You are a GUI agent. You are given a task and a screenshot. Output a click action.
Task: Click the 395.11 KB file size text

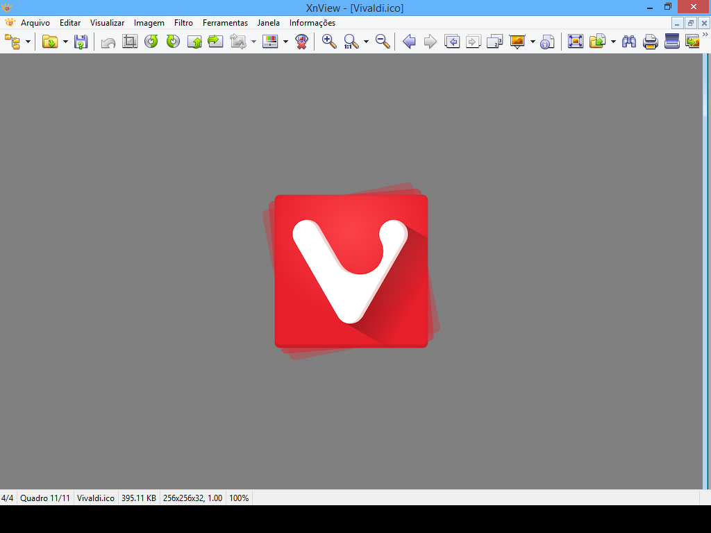point(139,498)
